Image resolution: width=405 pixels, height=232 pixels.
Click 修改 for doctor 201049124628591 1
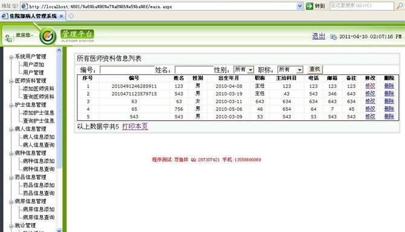coord(370,86)
